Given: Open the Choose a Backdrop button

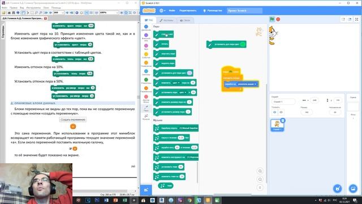Looking at the screenshot, I should (x=353, y=189).
